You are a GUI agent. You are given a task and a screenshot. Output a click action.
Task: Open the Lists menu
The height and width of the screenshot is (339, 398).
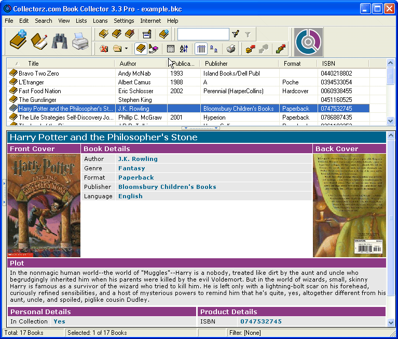click(81, 21)
